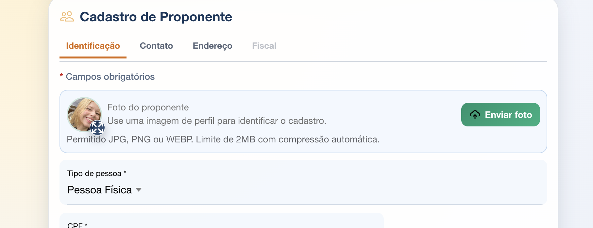Click the Cadastro de Proponente heading

[156, 17]
